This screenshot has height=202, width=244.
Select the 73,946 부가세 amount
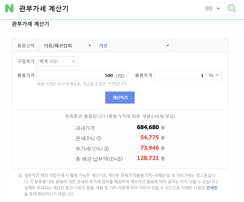pos(149,148)
